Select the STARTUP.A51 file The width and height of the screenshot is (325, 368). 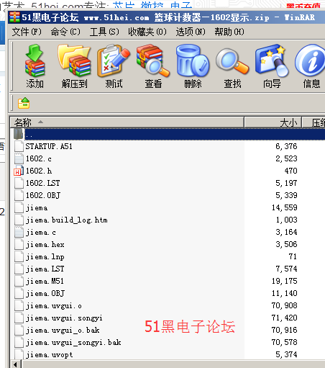click(49, 146)
